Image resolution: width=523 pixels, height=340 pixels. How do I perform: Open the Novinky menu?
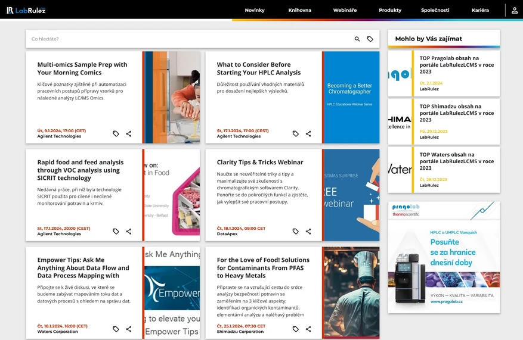point(255,10)
